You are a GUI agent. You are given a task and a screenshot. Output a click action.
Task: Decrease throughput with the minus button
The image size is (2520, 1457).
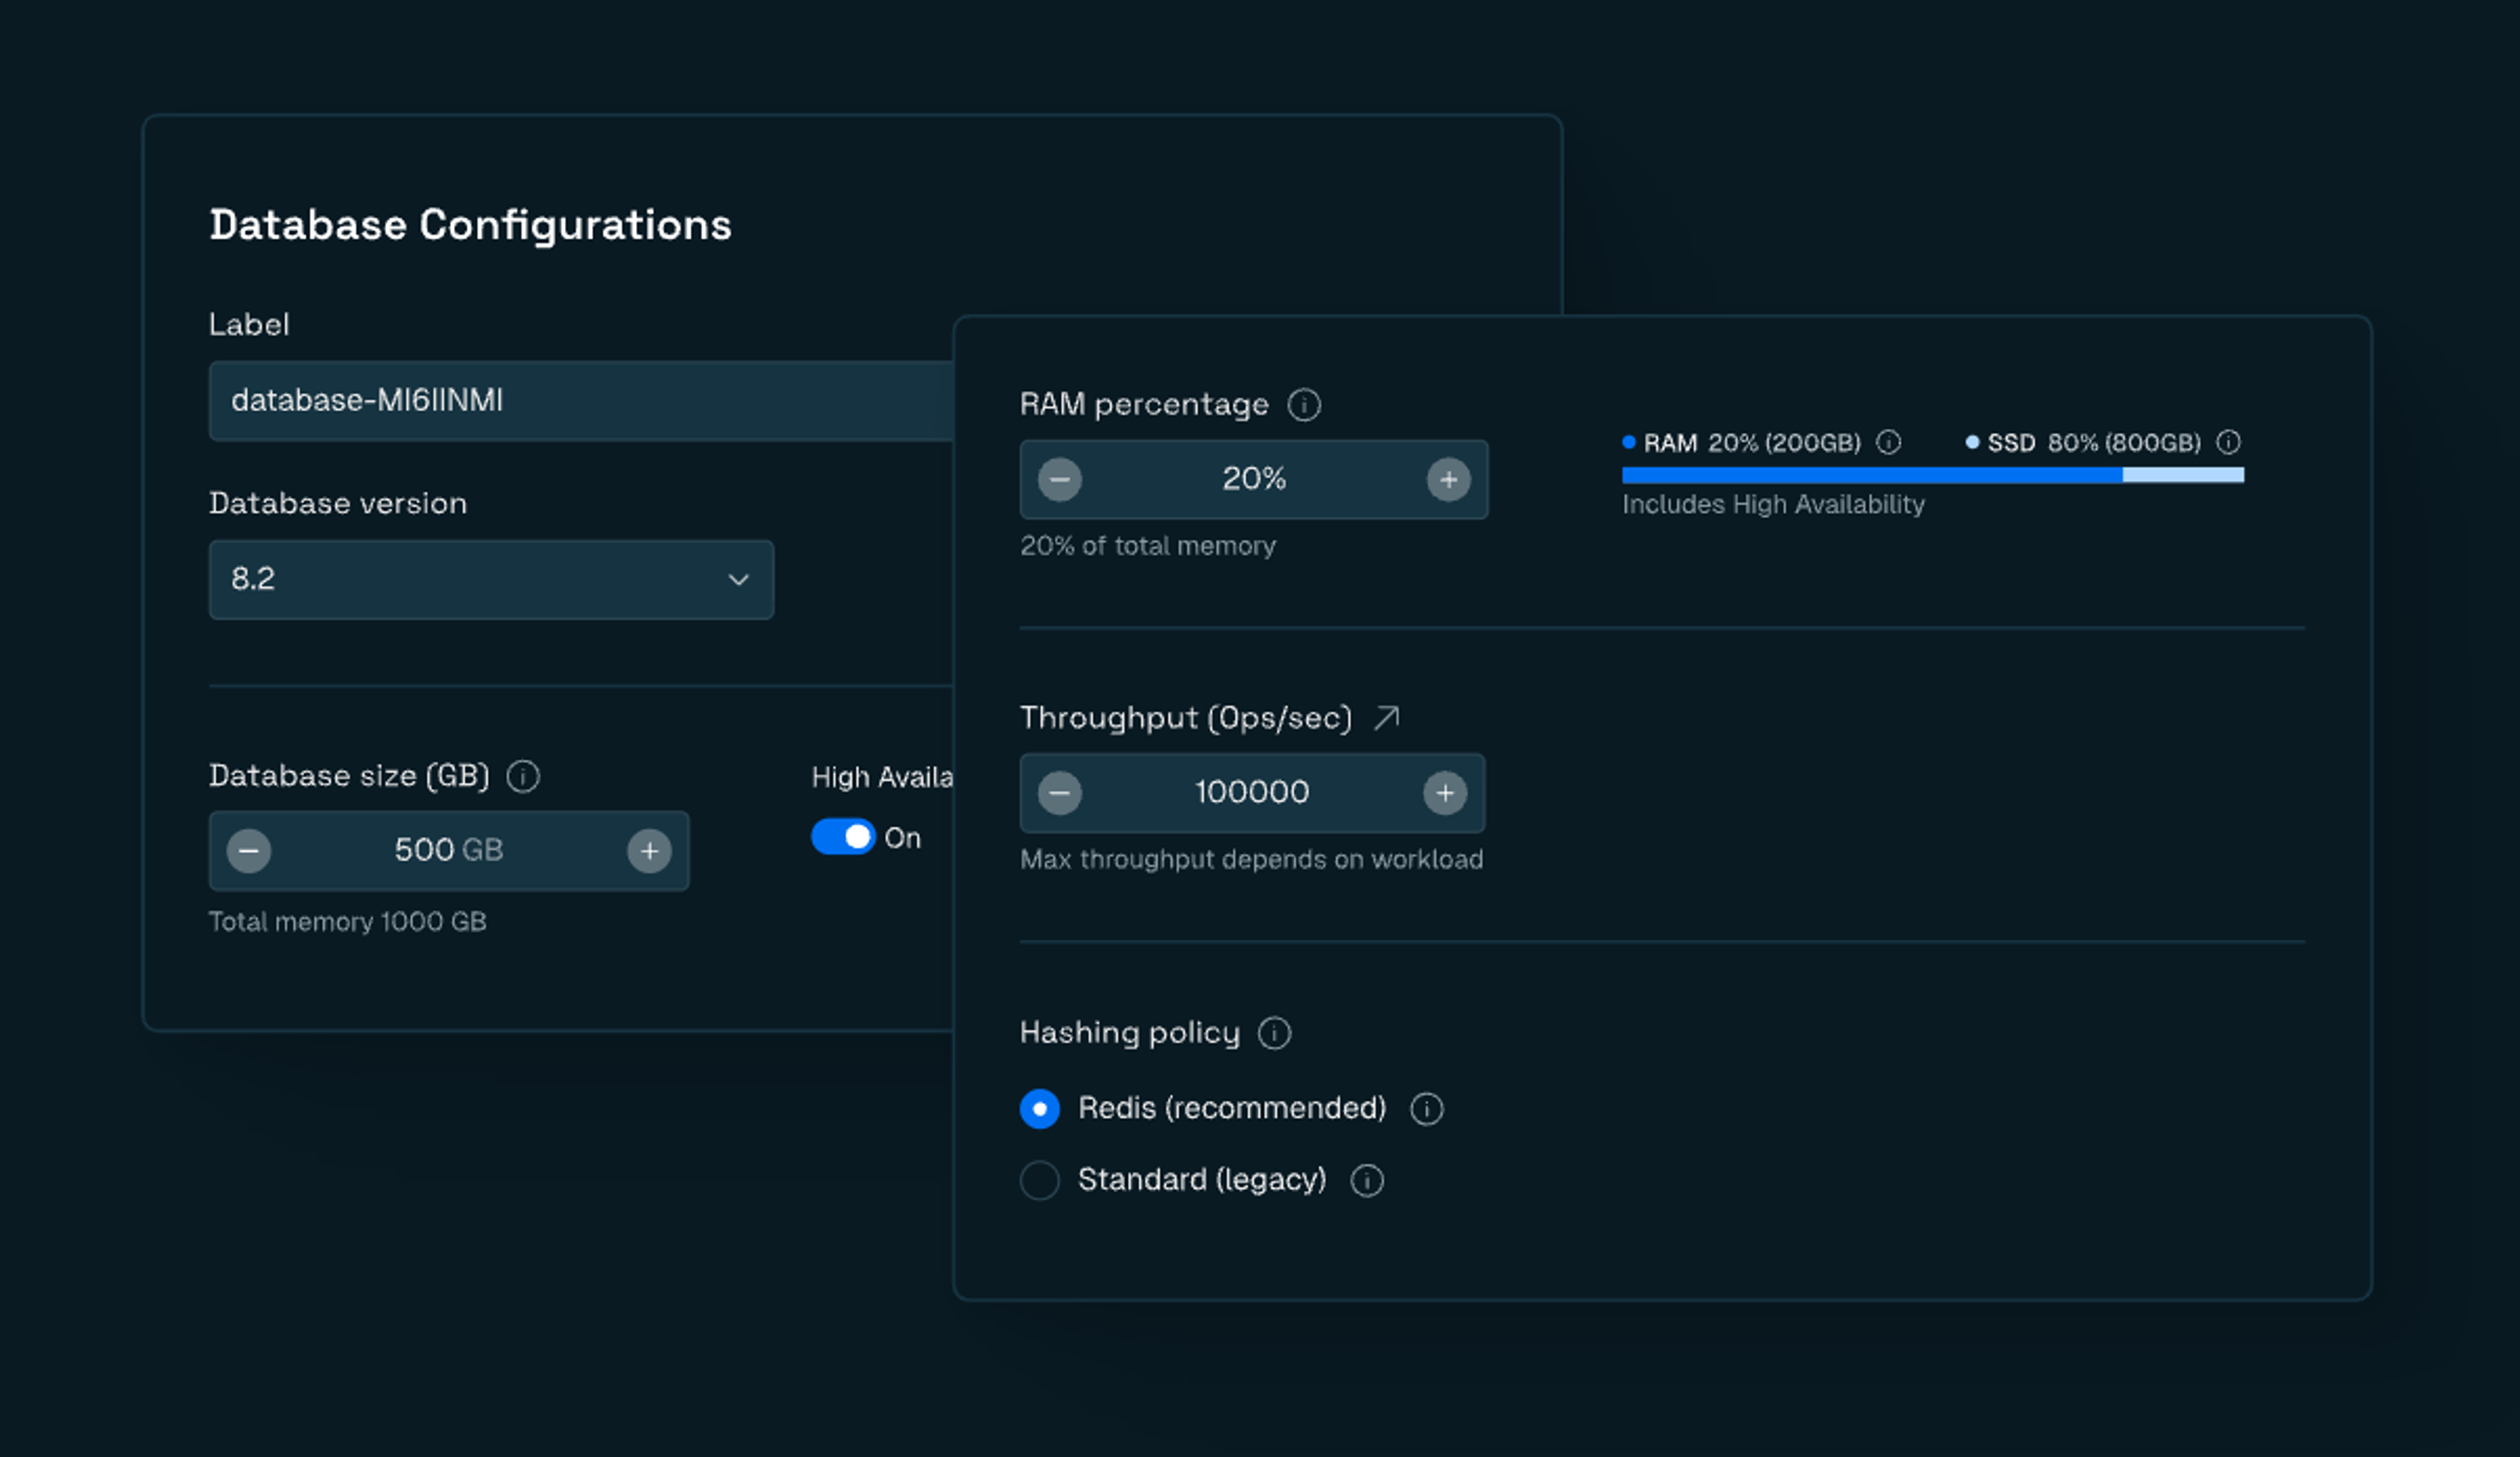[x=1059, y=793]
